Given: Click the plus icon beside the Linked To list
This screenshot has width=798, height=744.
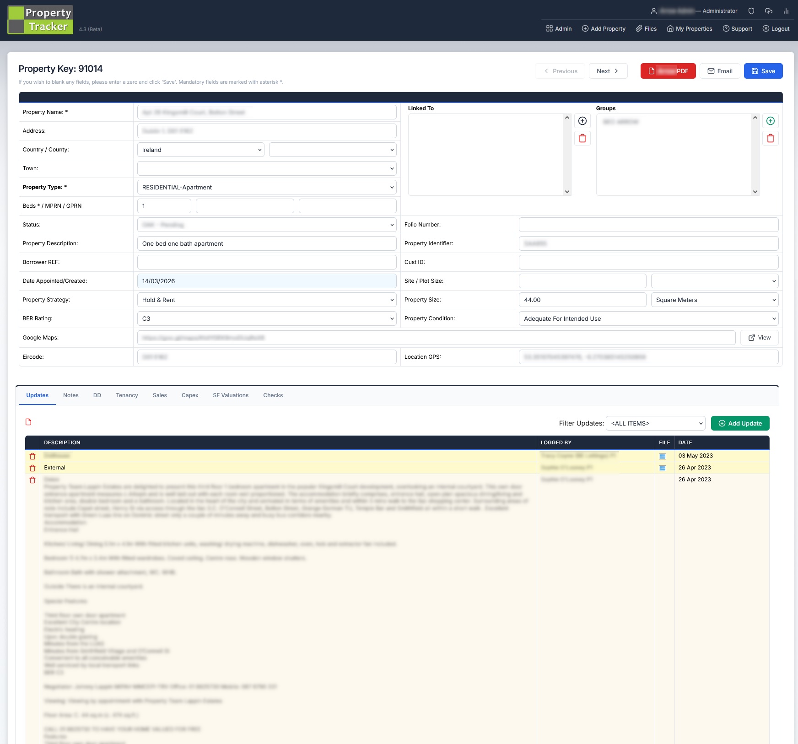Looking at the screenshot, I should [x=582, y=121].
